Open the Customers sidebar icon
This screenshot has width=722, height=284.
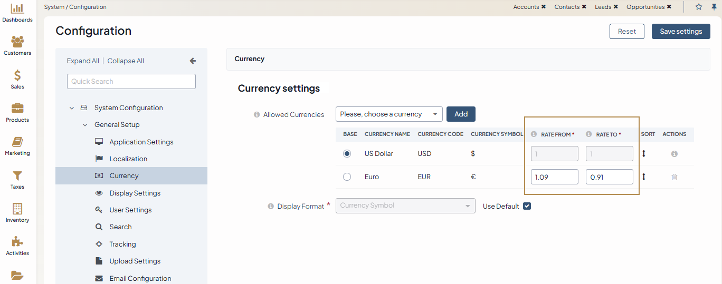pyautogui.click(x=17, y=42)
